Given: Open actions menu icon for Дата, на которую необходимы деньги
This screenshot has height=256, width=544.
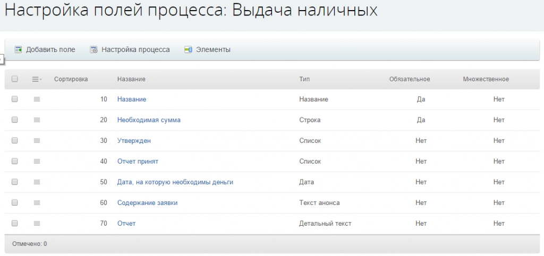Looking at the screenshot, I should tap(37, 182).
